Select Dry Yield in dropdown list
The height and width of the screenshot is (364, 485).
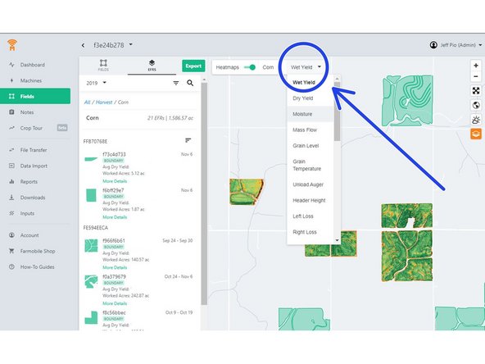click(310, 98)
